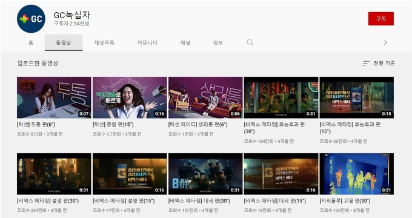Open the thermal camera 고열 편 thumbnail

coord(356,174)
